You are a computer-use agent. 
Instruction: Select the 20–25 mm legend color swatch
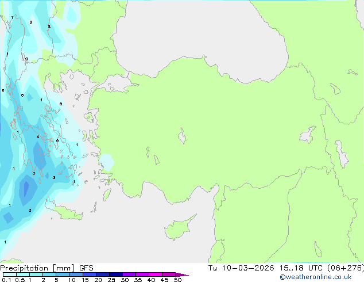click(x=103, y=275)
